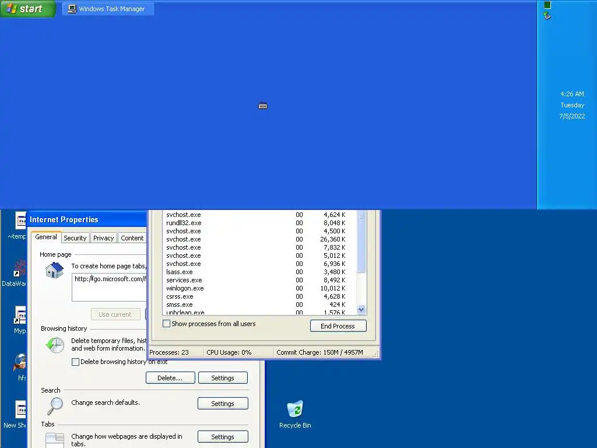Click the clock icon under Browsing history
597x448 pixels.
pos(55,345)
